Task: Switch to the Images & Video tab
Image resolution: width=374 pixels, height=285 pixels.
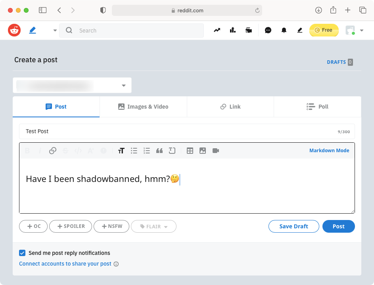Action: 143,107
